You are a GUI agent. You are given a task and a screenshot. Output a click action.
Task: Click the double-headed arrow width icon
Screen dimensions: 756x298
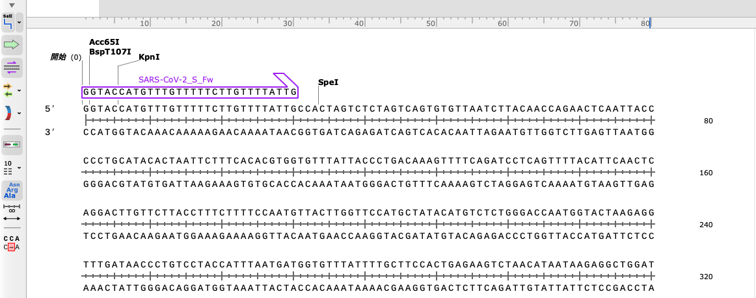pos(12,219)
